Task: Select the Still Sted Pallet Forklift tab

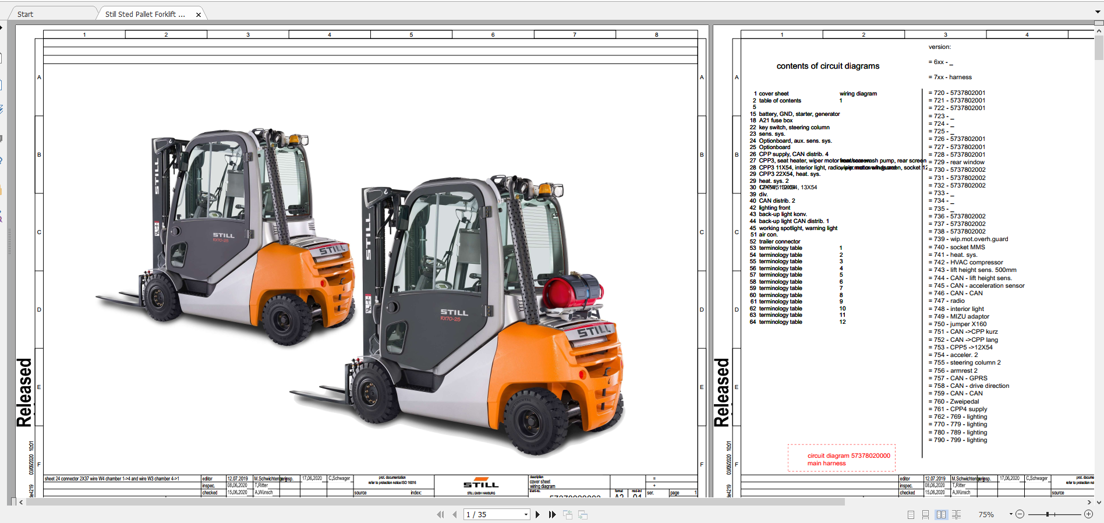Action: [x=145, y=14]
